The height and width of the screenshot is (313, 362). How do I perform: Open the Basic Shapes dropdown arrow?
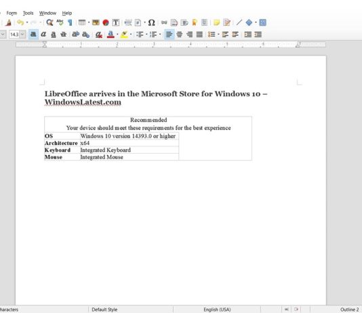256,22
